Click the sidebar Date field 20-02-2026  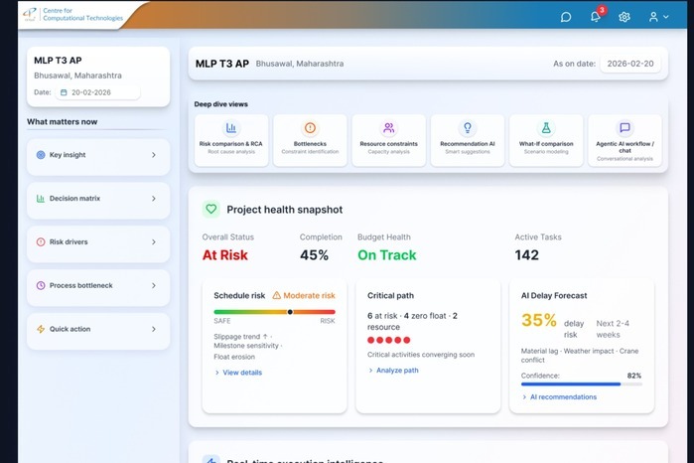(x=97, y=92)
